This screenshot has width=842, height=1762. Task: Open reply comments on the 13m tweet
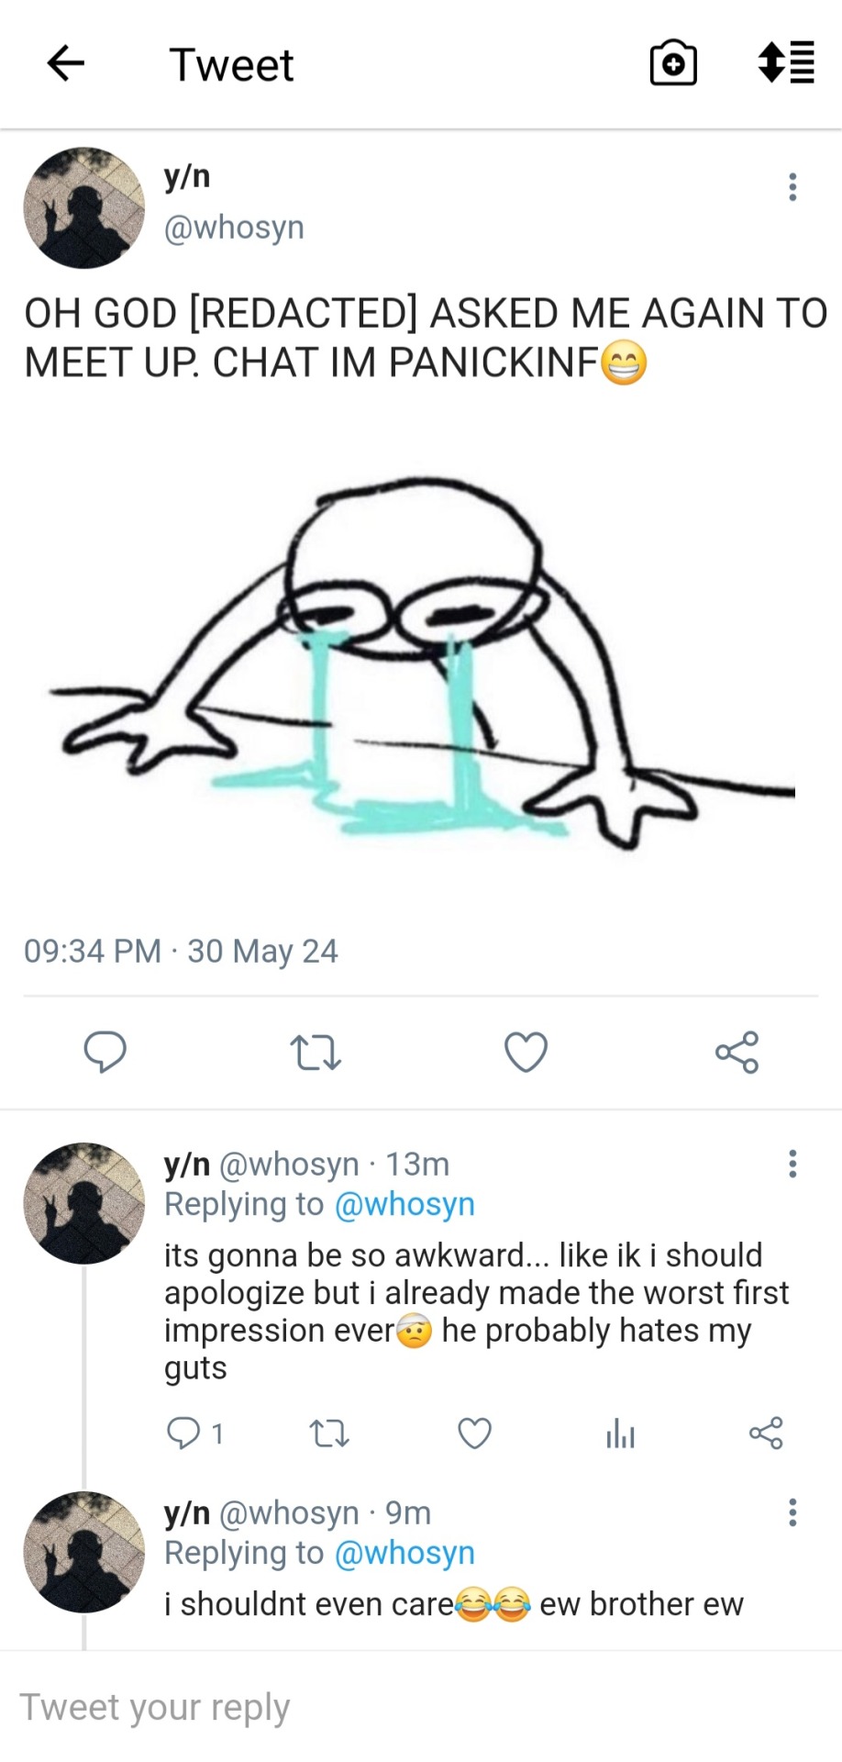click(183, 1433)
